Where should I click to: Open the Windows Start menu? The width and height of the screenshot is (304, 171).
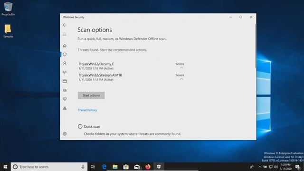5,167
